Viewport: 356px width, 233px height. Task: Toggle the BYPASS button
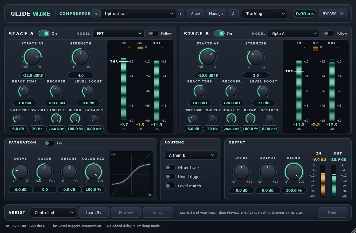[x=333, y=13]
